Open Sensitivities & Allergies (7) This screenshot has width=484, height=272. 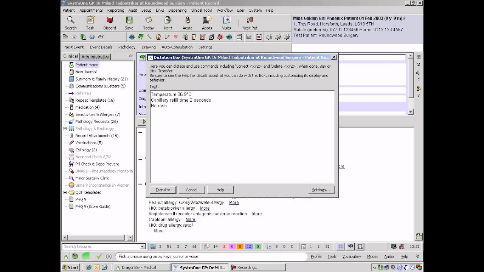(x=98, y=114)
